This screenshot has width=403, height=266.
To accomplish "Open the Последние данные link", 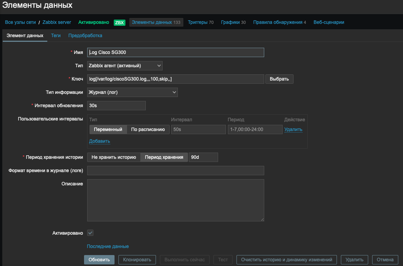I will 108,246.
